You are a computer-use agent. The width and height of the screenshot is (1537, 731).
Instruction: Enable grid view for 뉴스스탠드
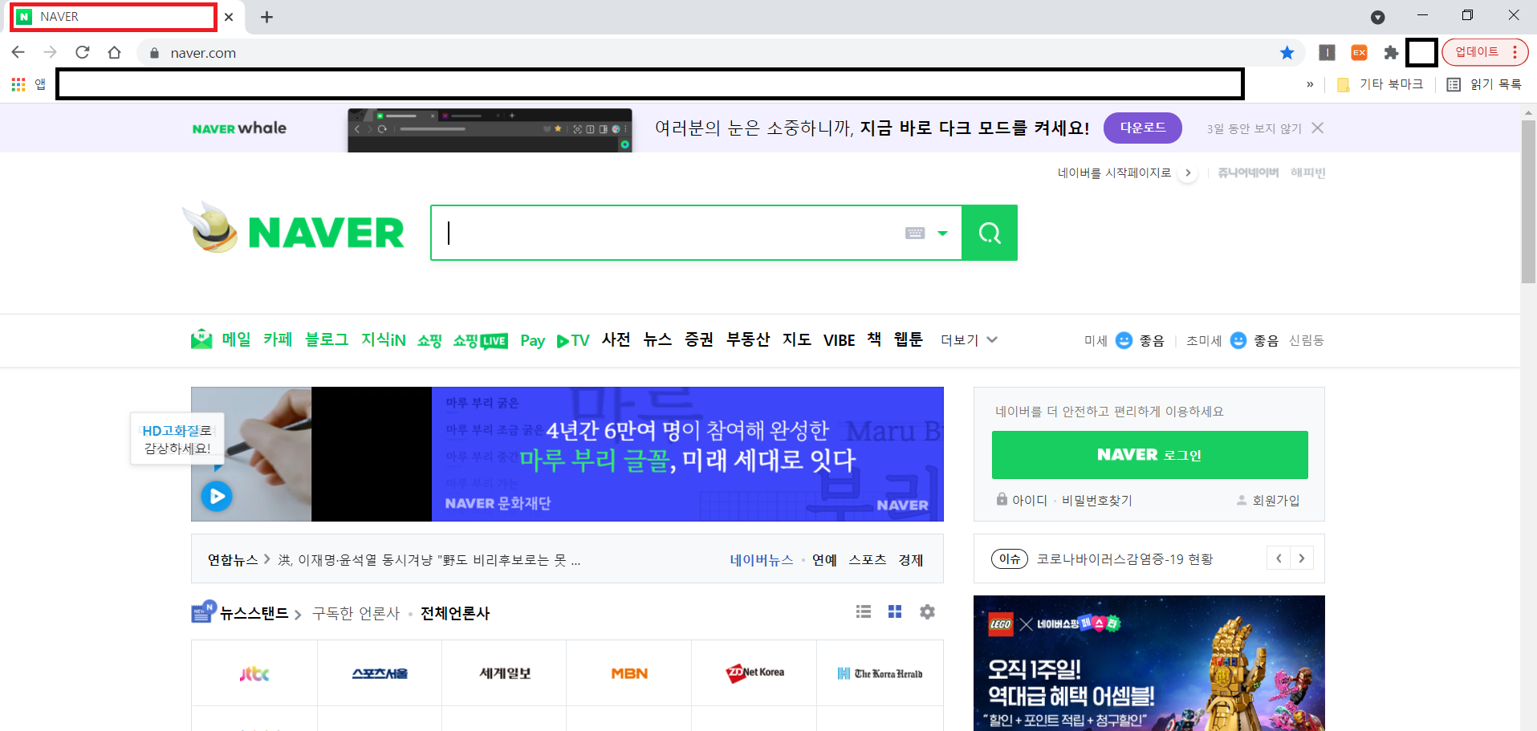(894, 611)
